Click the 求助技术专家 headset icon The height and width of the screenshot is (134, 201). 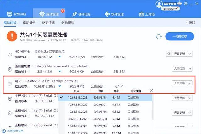click(4, 131)
